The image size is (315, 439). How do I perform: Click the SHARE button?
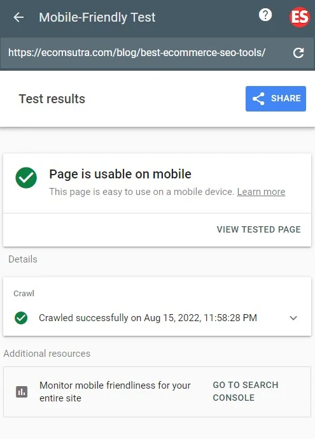click(x=276, y=99)
